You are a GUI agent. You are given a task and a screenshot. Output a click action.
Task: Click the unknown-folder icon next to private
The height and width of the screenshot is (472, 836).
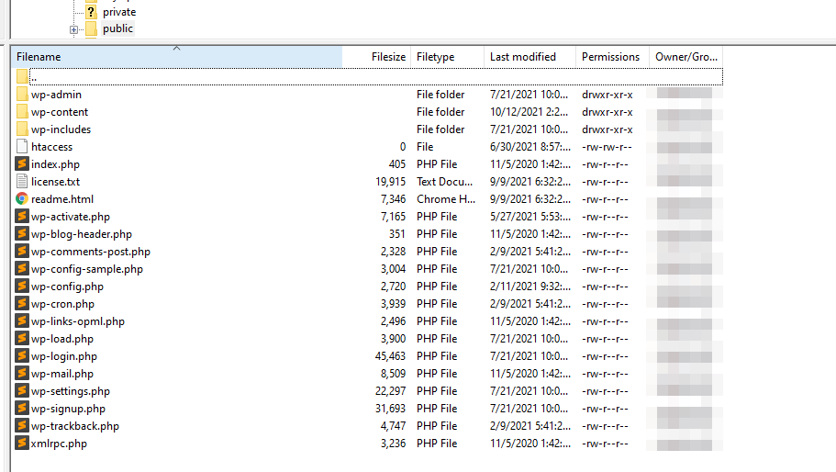(x=91, y=12)
